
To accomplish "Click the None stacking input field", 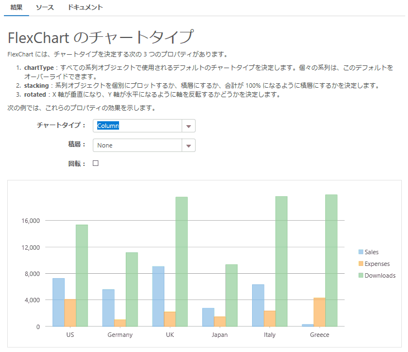I will point(137,145).
